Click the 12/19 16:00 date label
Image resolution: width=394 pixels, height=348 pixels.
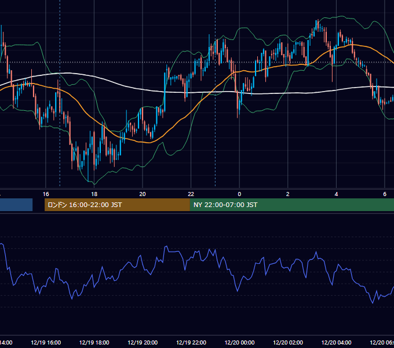tap(46, 342)
